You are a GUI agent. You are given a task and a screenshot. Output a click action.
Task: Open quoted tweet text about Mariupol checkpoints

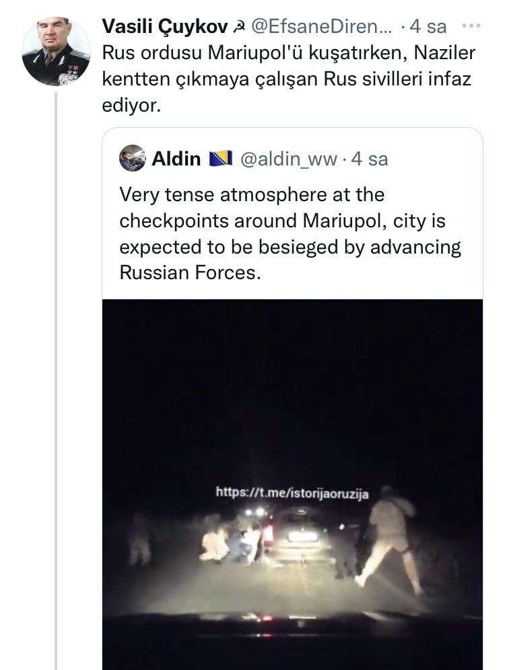(x=290, y=233)
